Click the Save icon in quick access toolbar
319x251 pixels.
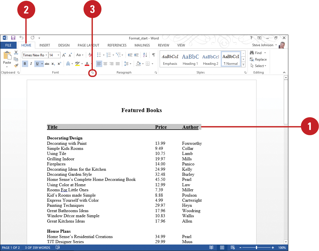pyautogui.click(x=13, y=38)
